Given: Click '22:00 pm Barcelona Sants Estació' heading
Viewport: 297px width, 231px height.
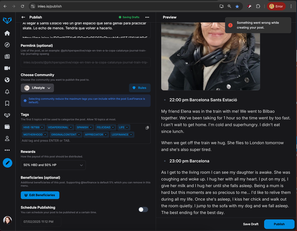Looking at the screenshot, I should (x=203, y=100).
